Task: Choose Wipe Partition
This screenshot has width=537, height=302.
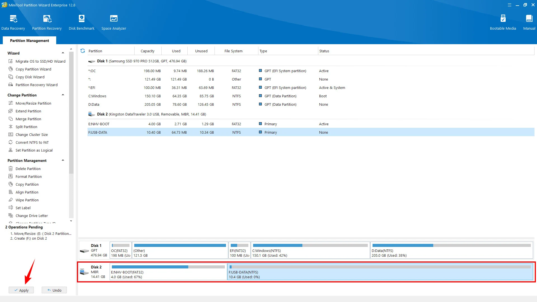Action: [x=23, y=200]
